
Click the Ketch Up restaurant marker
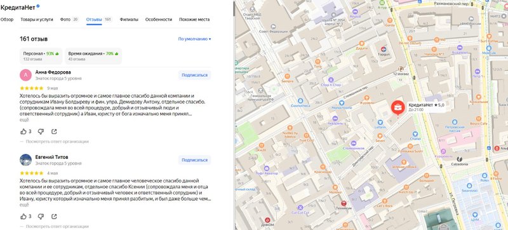(406, 187)
